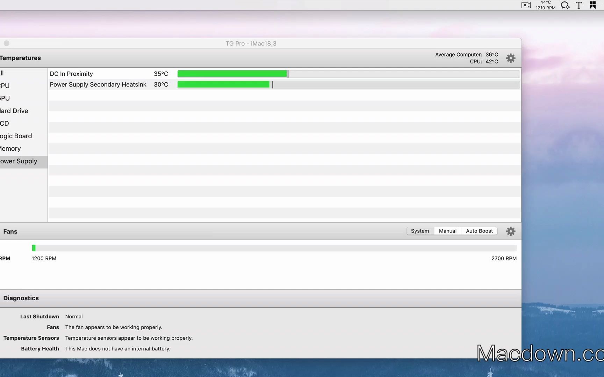This screenshot has width=604, height=377.
Task: Switch fan mode to Auto Boost
Action: [x=479, y=231]
